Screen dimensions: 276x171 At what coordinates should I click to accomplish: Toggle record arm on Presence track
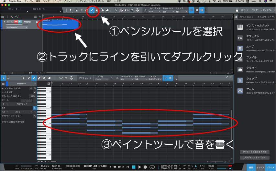point(16,22)
